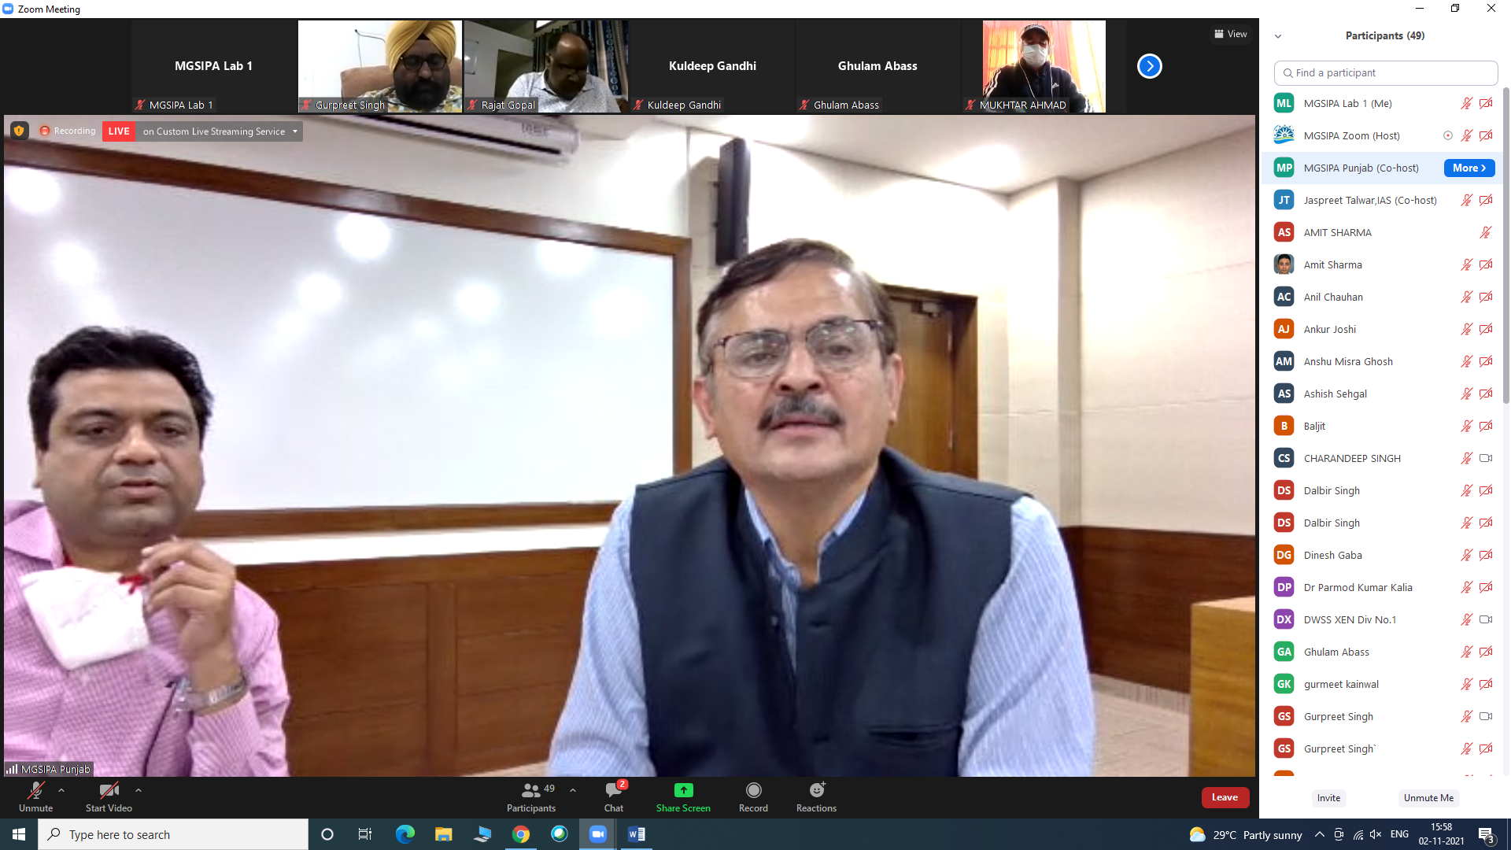
Task: Select MUKHTAR AHMAD video thumbnail
Action: tap(1044, 66)
